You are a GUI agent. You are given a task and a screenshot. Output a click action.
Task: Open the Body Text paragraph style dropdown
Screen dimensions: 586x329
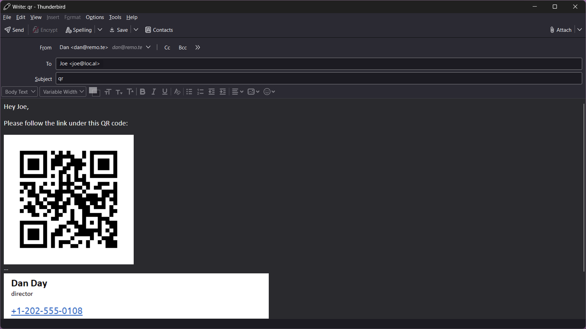(20, 92)
